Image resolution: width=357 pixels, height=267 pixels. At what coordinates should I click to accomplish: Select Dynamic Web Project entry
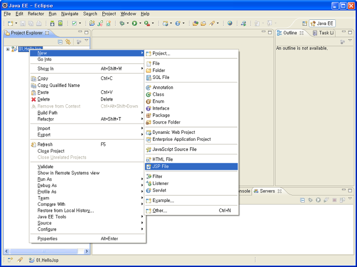(192, 132)
